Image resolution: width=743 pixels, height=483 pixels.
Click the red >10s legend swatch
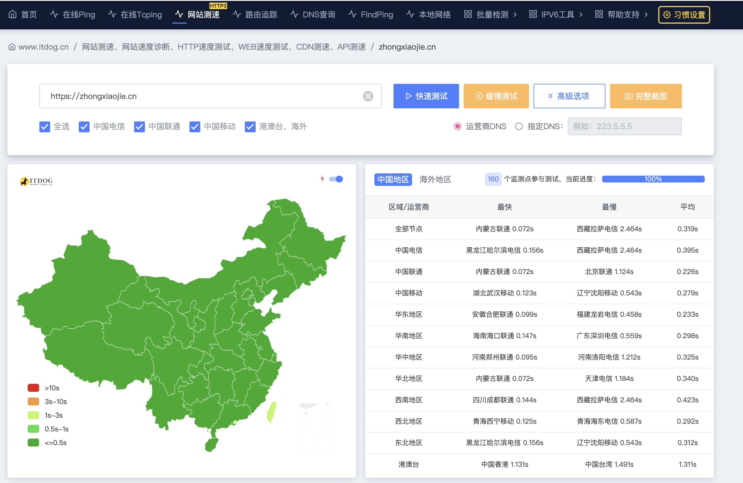(33, 387)
